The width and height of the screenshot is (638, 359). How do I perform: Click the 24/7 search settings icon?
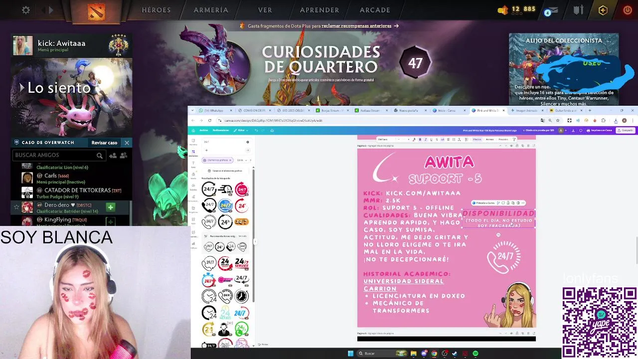tap(248, 142)
